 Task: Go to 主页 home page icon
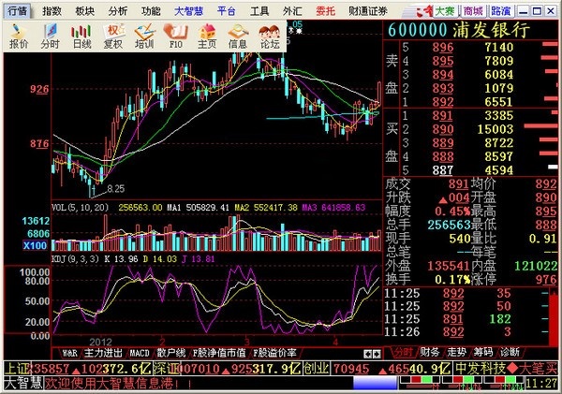pos(207,36)
